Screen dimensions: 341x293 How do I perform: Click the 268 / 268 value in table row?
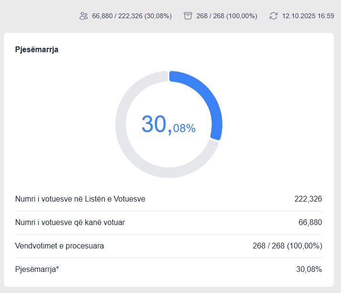[x=287, y=246]
